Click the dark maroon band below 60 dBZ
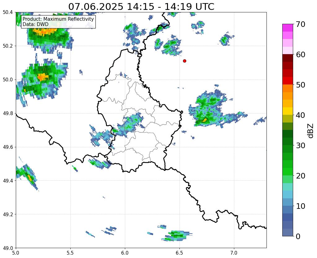 point(288,58)
